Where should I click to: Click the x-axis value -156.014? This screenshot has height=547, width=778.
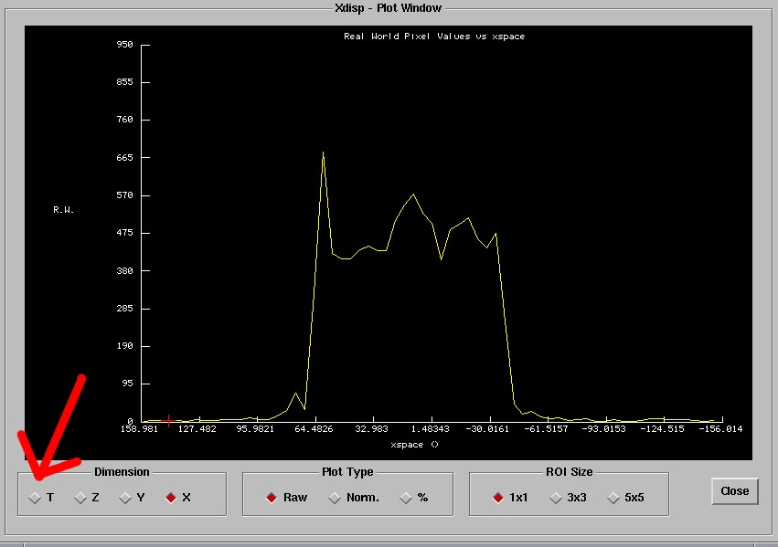(x=720, y=429)
